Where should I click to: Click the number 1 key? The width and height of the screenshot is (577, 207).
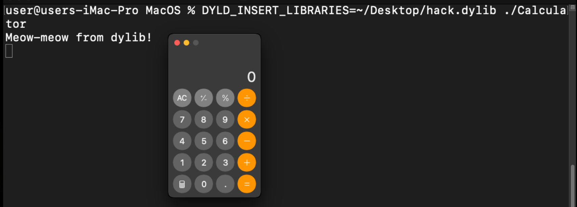(182, 163)
